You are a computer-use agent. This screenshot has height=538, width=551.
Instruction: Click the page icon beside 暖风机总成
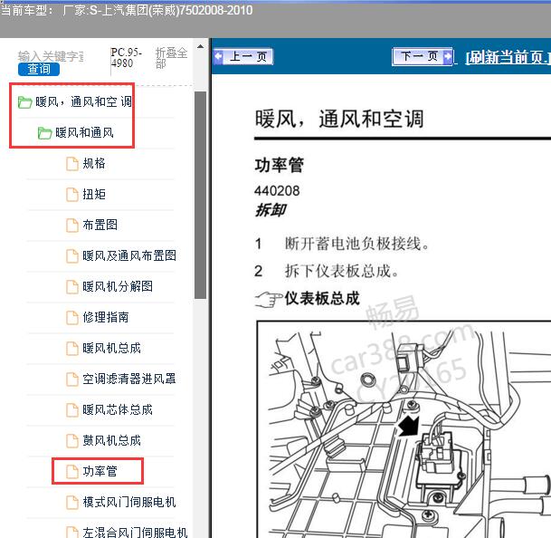coord(72,349)
